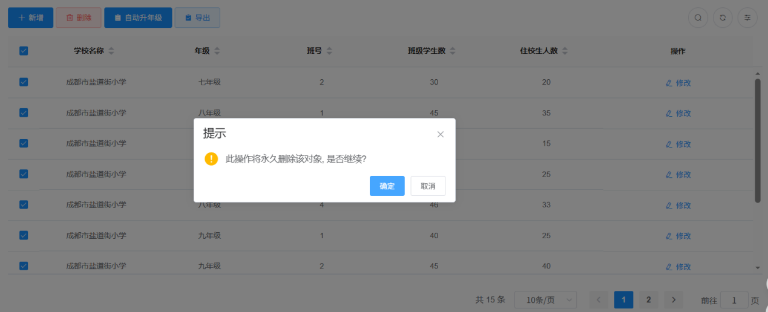Toggle the select-all header checkbox
Image resolution: width=768 pixels, height=312 pixels.
pyautogui.click(x=24, y=51)
